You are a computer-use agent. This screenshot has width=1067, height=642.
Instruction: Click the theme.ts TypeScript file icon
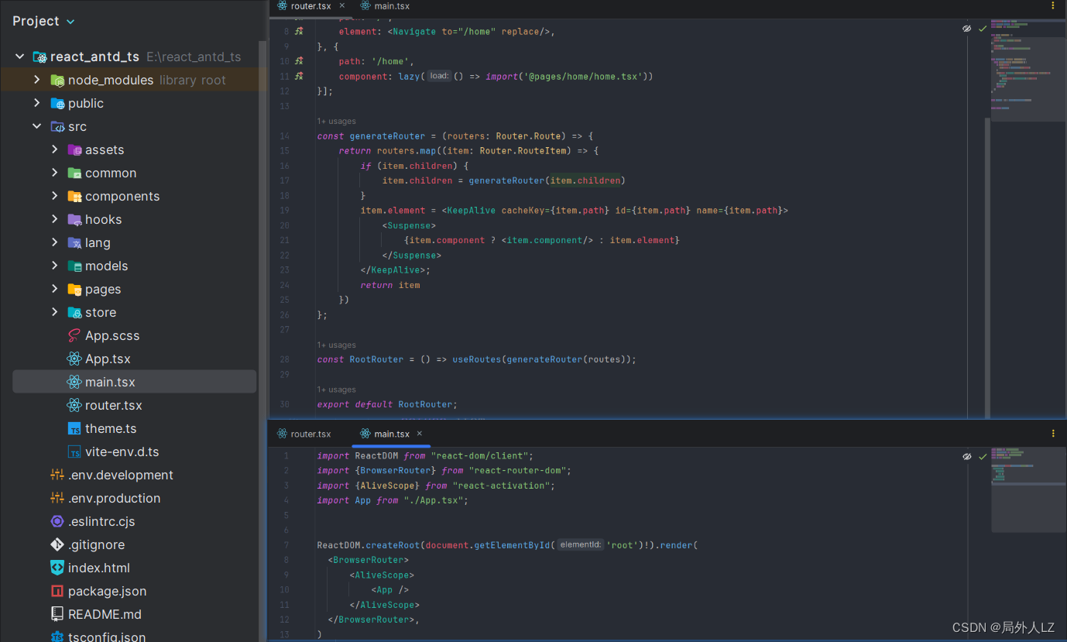74,428
